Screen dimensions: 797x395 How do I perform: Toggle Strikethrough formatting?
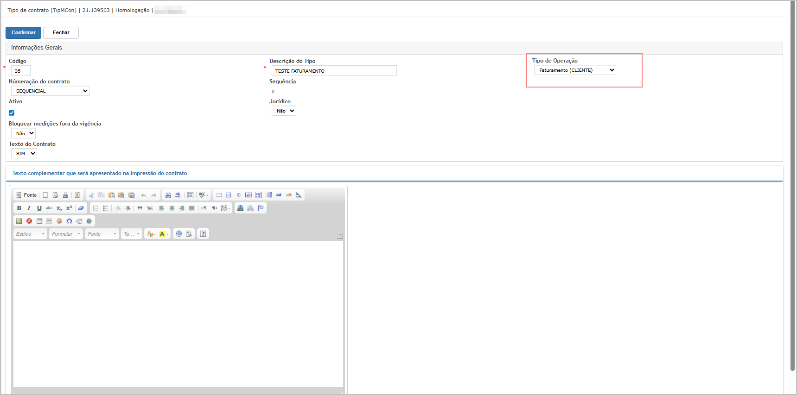point(49,208)
